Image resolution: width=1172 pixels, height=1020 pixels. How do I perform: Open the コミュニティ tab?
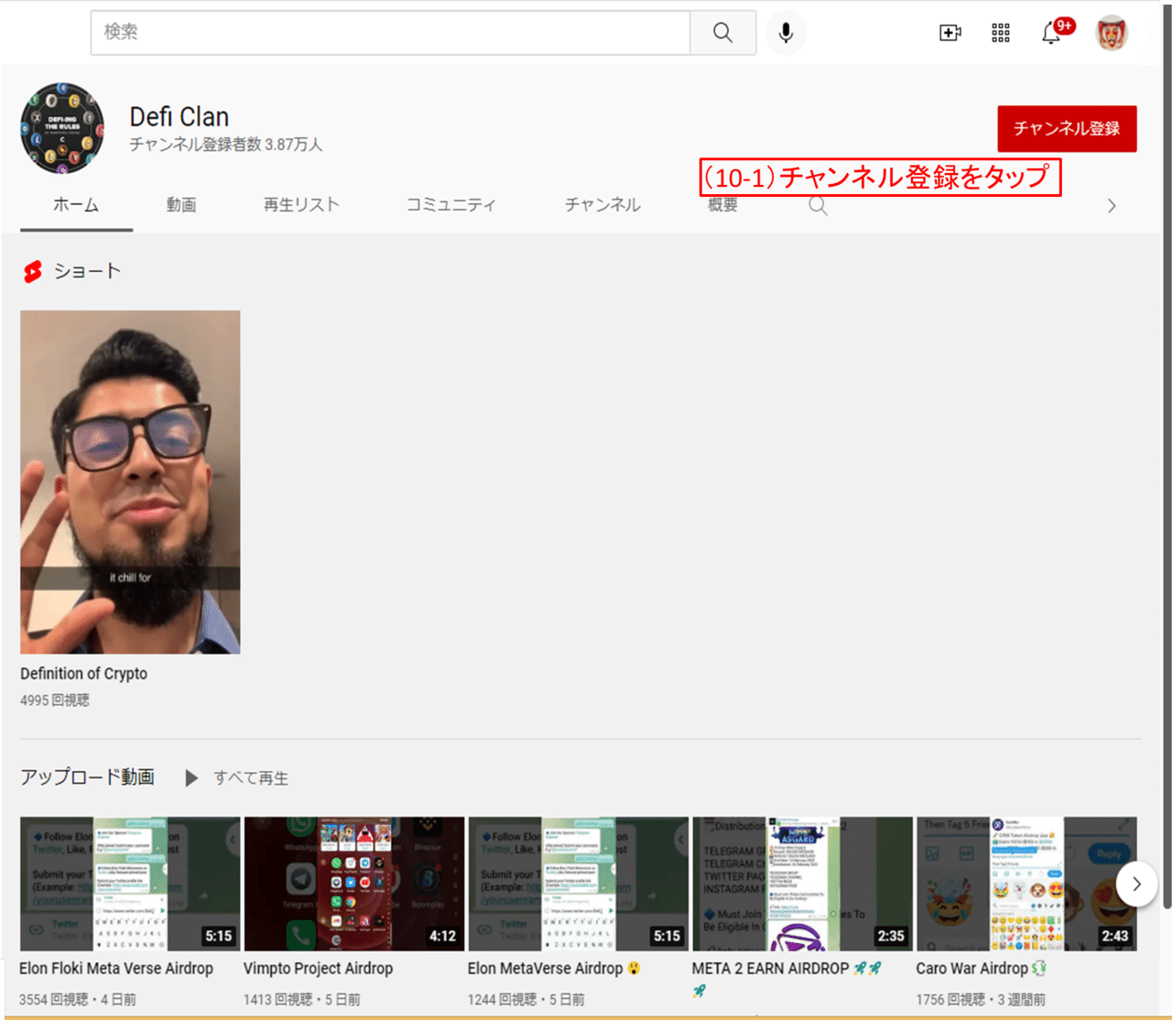[x=450, y=205]
